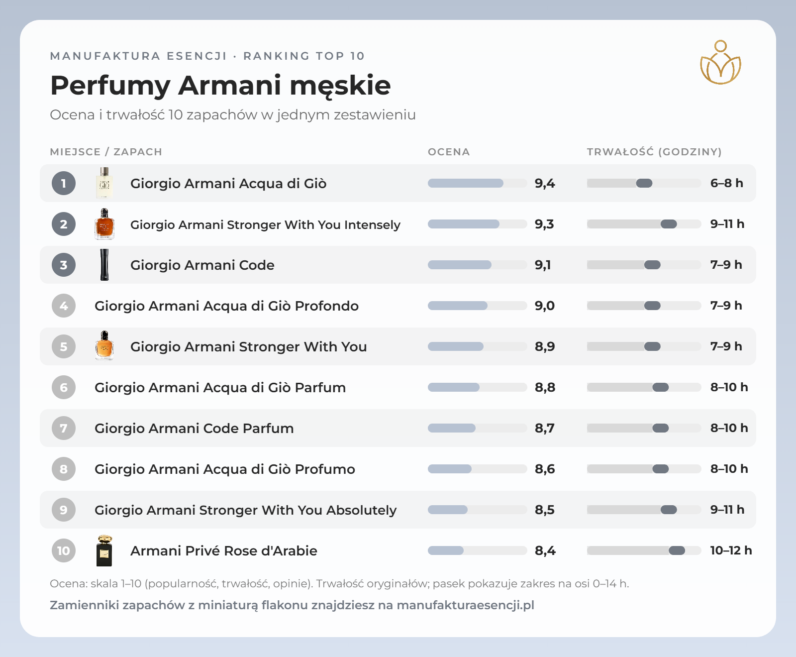Select 'Giorgio Armani Stronger With You Absolutely' name
796x657 pixels.
point(246,510)
